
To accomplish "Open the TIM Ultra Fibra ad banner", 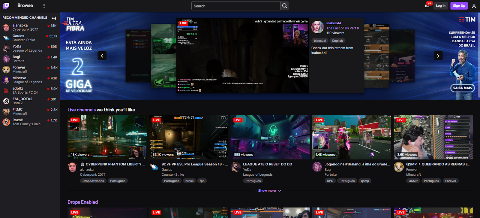I will (79, 56).
